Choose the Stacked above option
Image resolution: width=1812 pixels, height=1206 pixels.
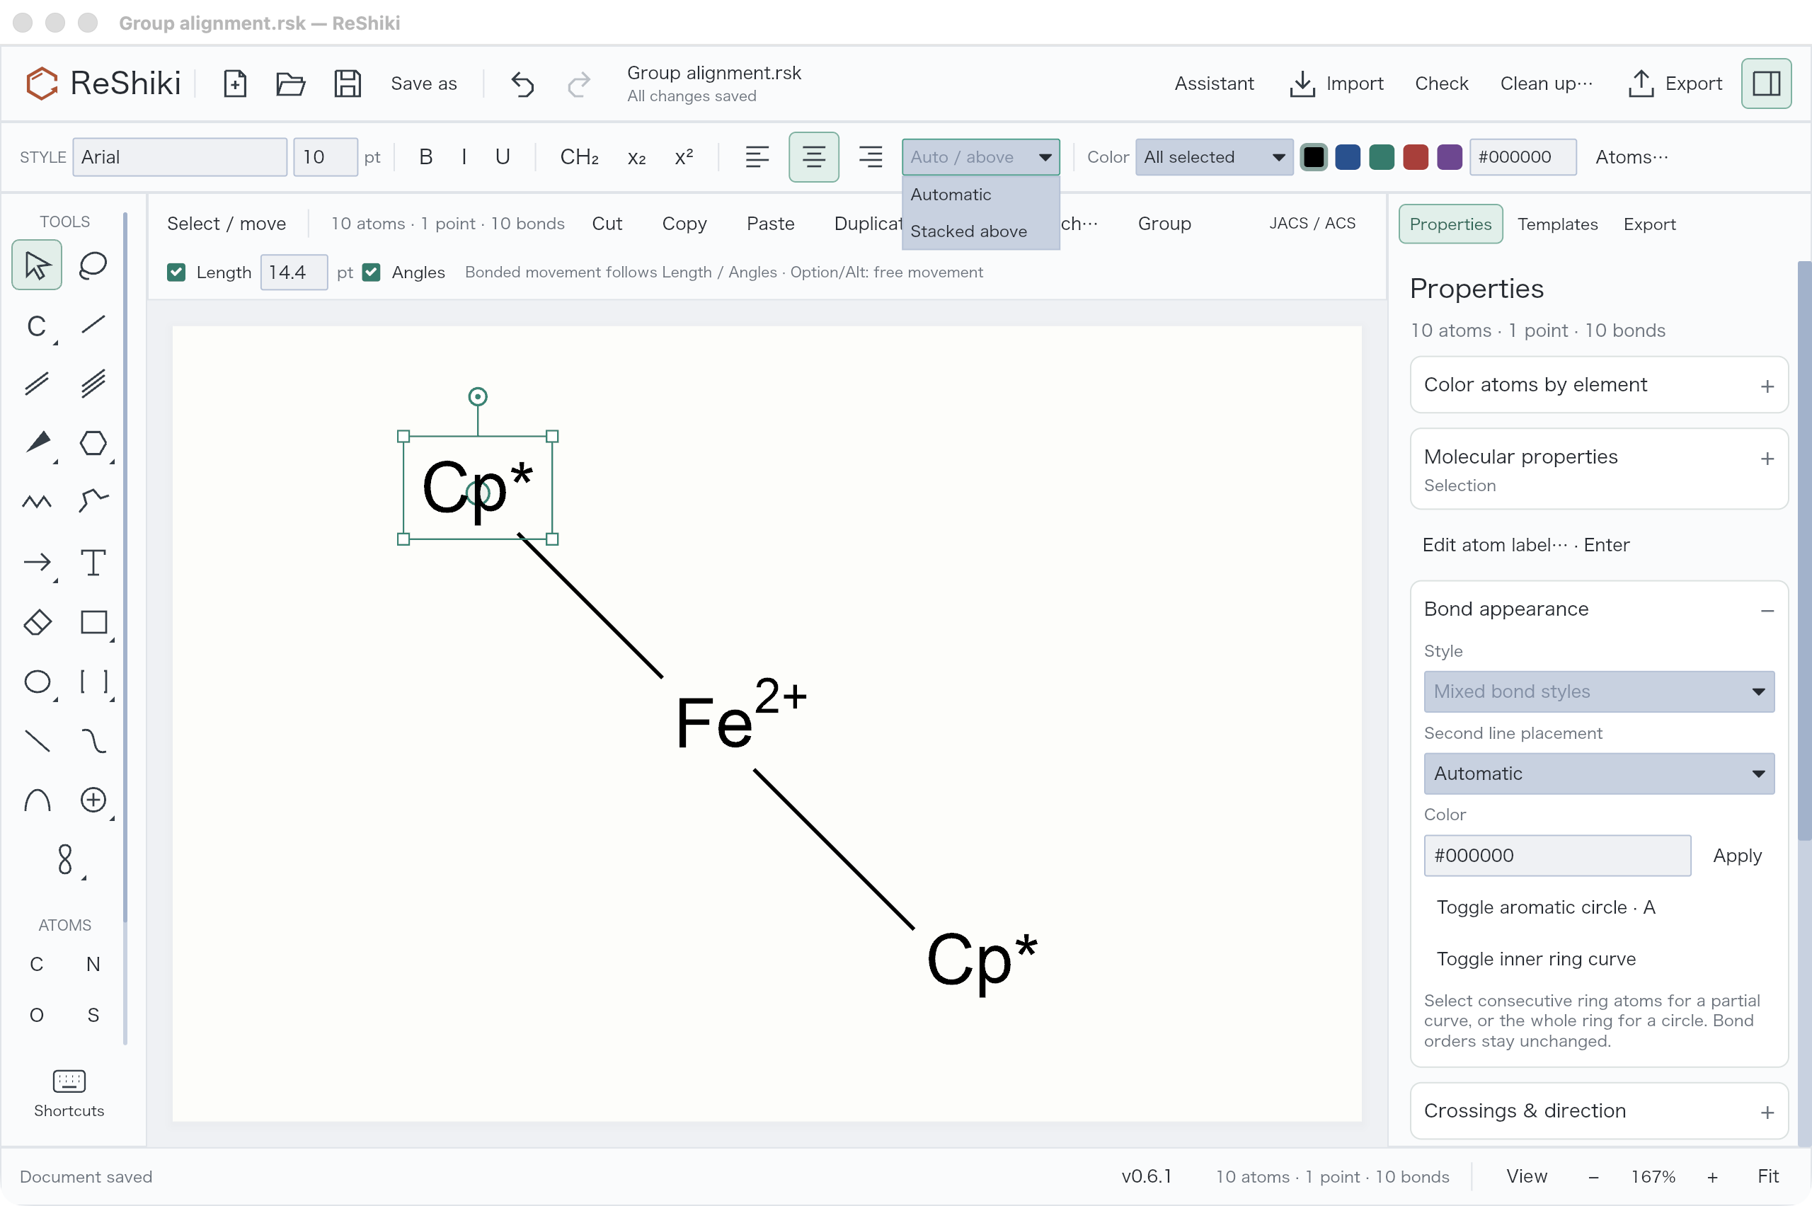980,231
